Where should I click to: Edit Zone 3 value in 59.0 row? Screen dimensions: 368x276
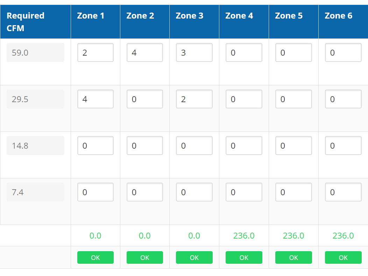194,52
